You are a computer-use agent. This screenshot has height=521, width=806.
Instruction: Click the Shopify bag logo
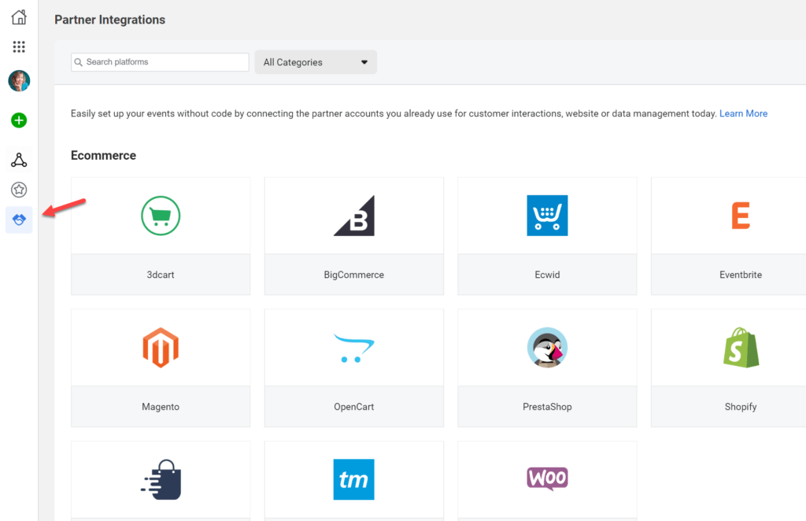coord(741,347)
